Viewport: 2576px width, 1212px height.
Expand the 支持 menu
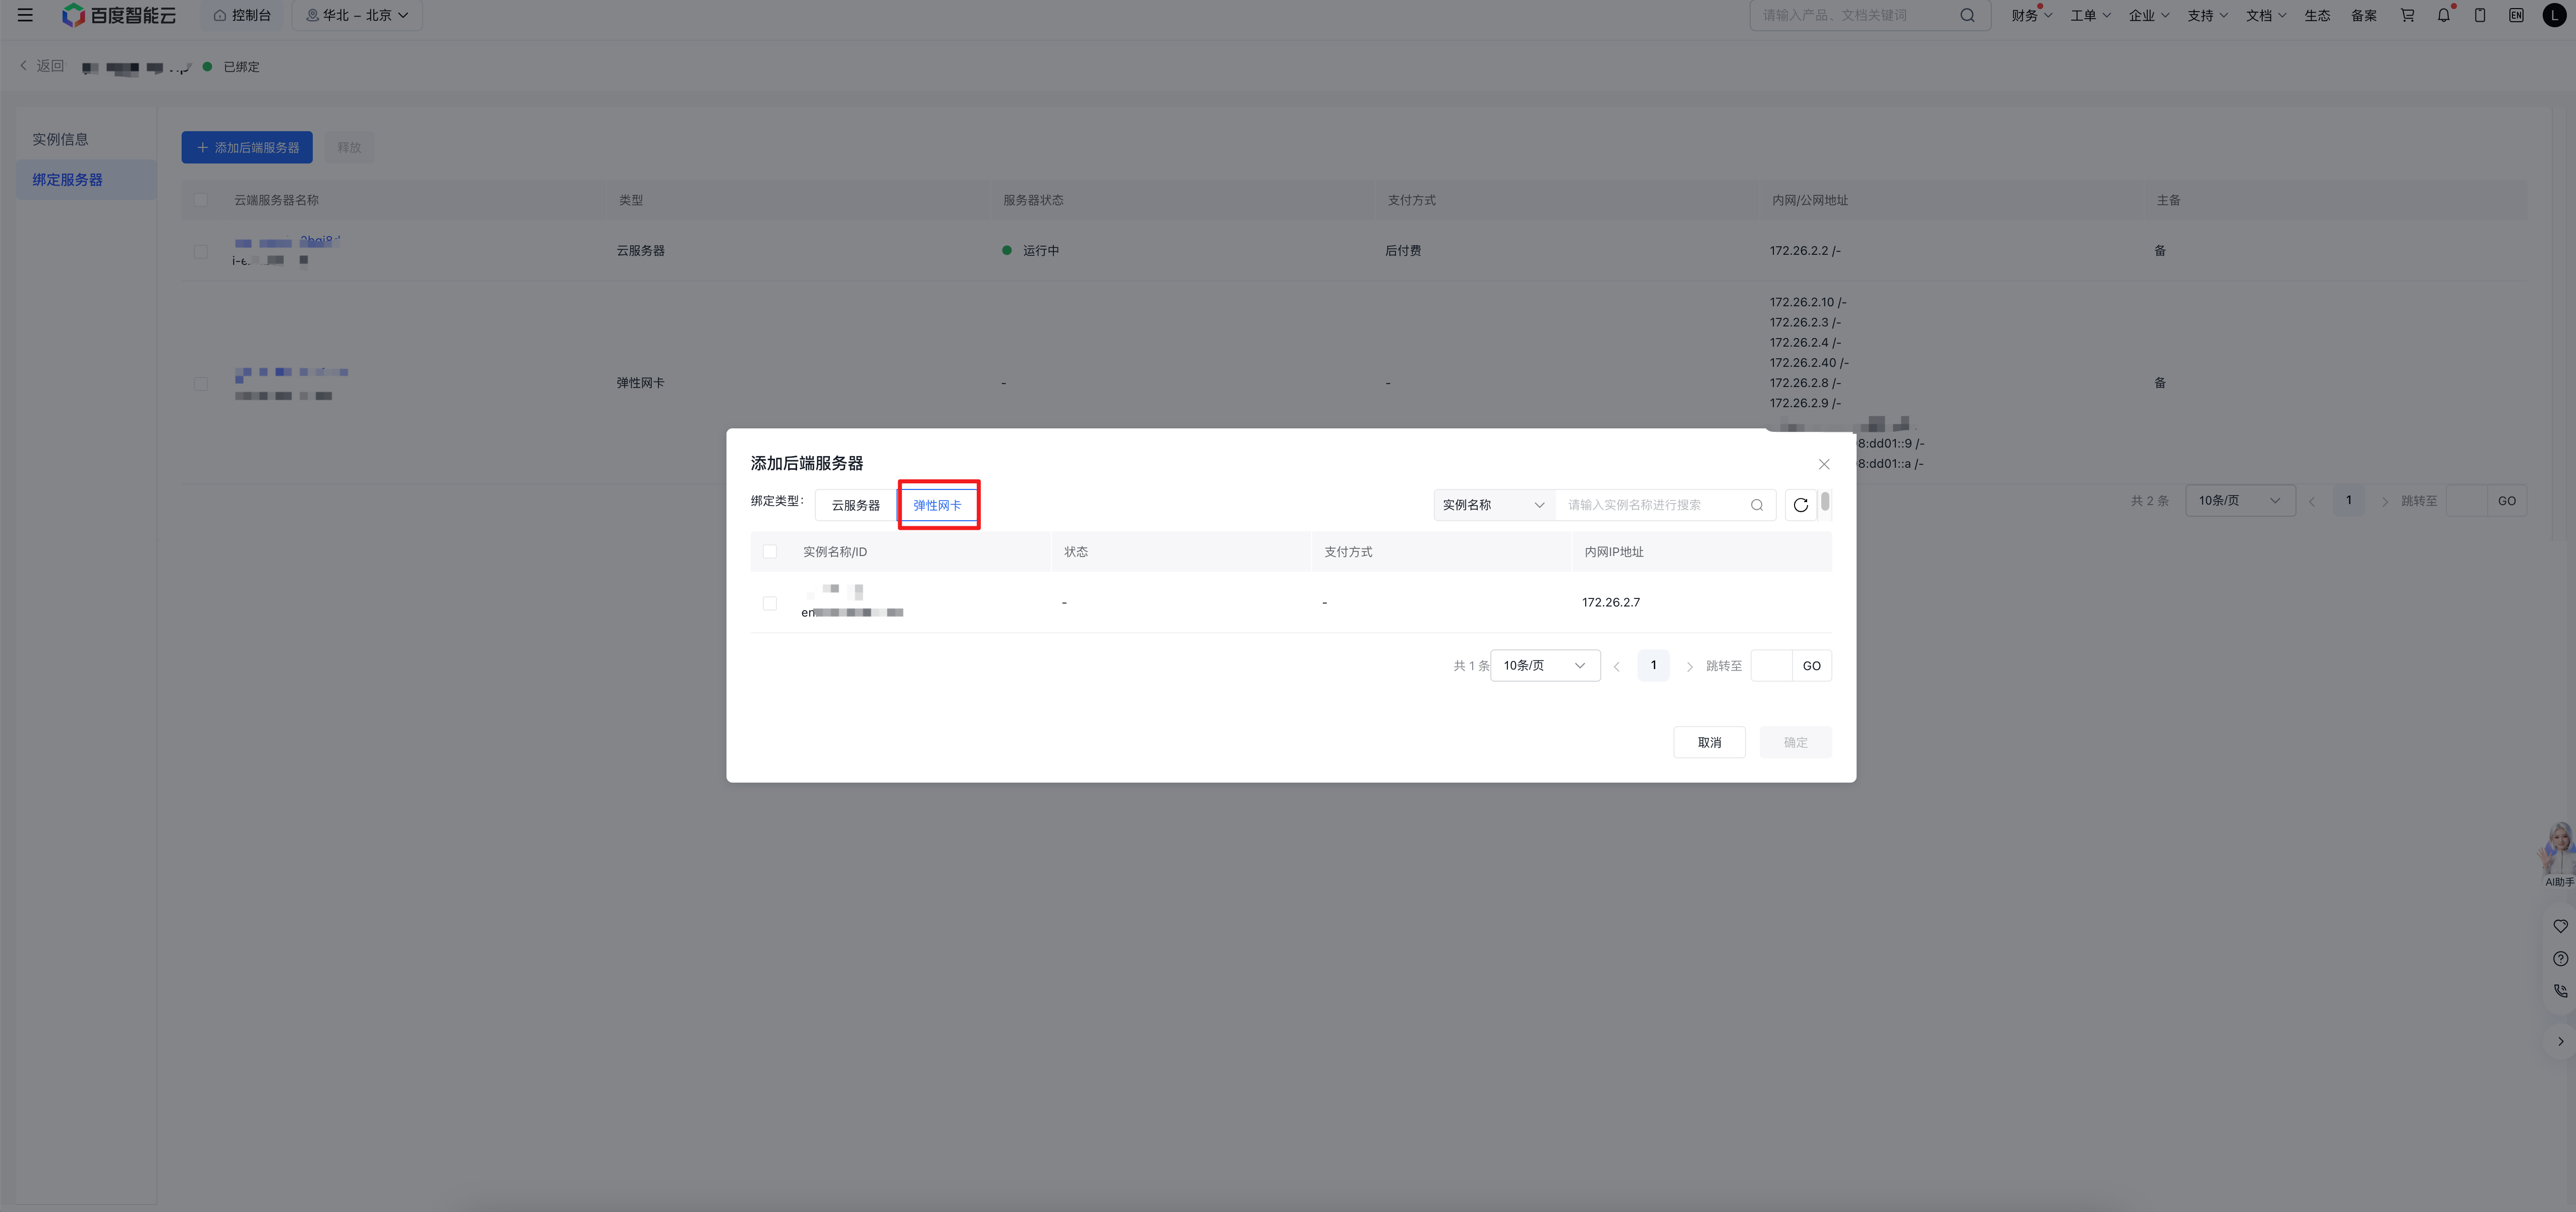click(2207, 15)
